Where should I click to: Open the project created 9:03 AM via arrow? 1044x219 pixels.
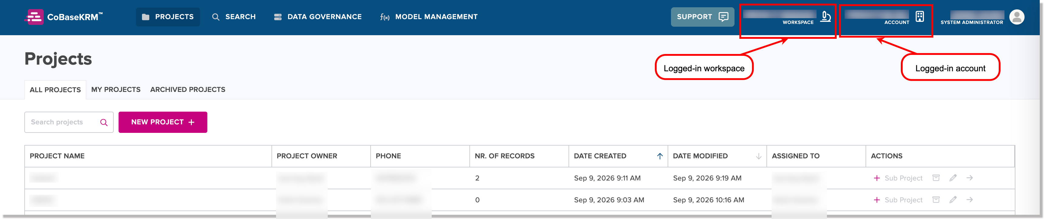click(970, 200)
